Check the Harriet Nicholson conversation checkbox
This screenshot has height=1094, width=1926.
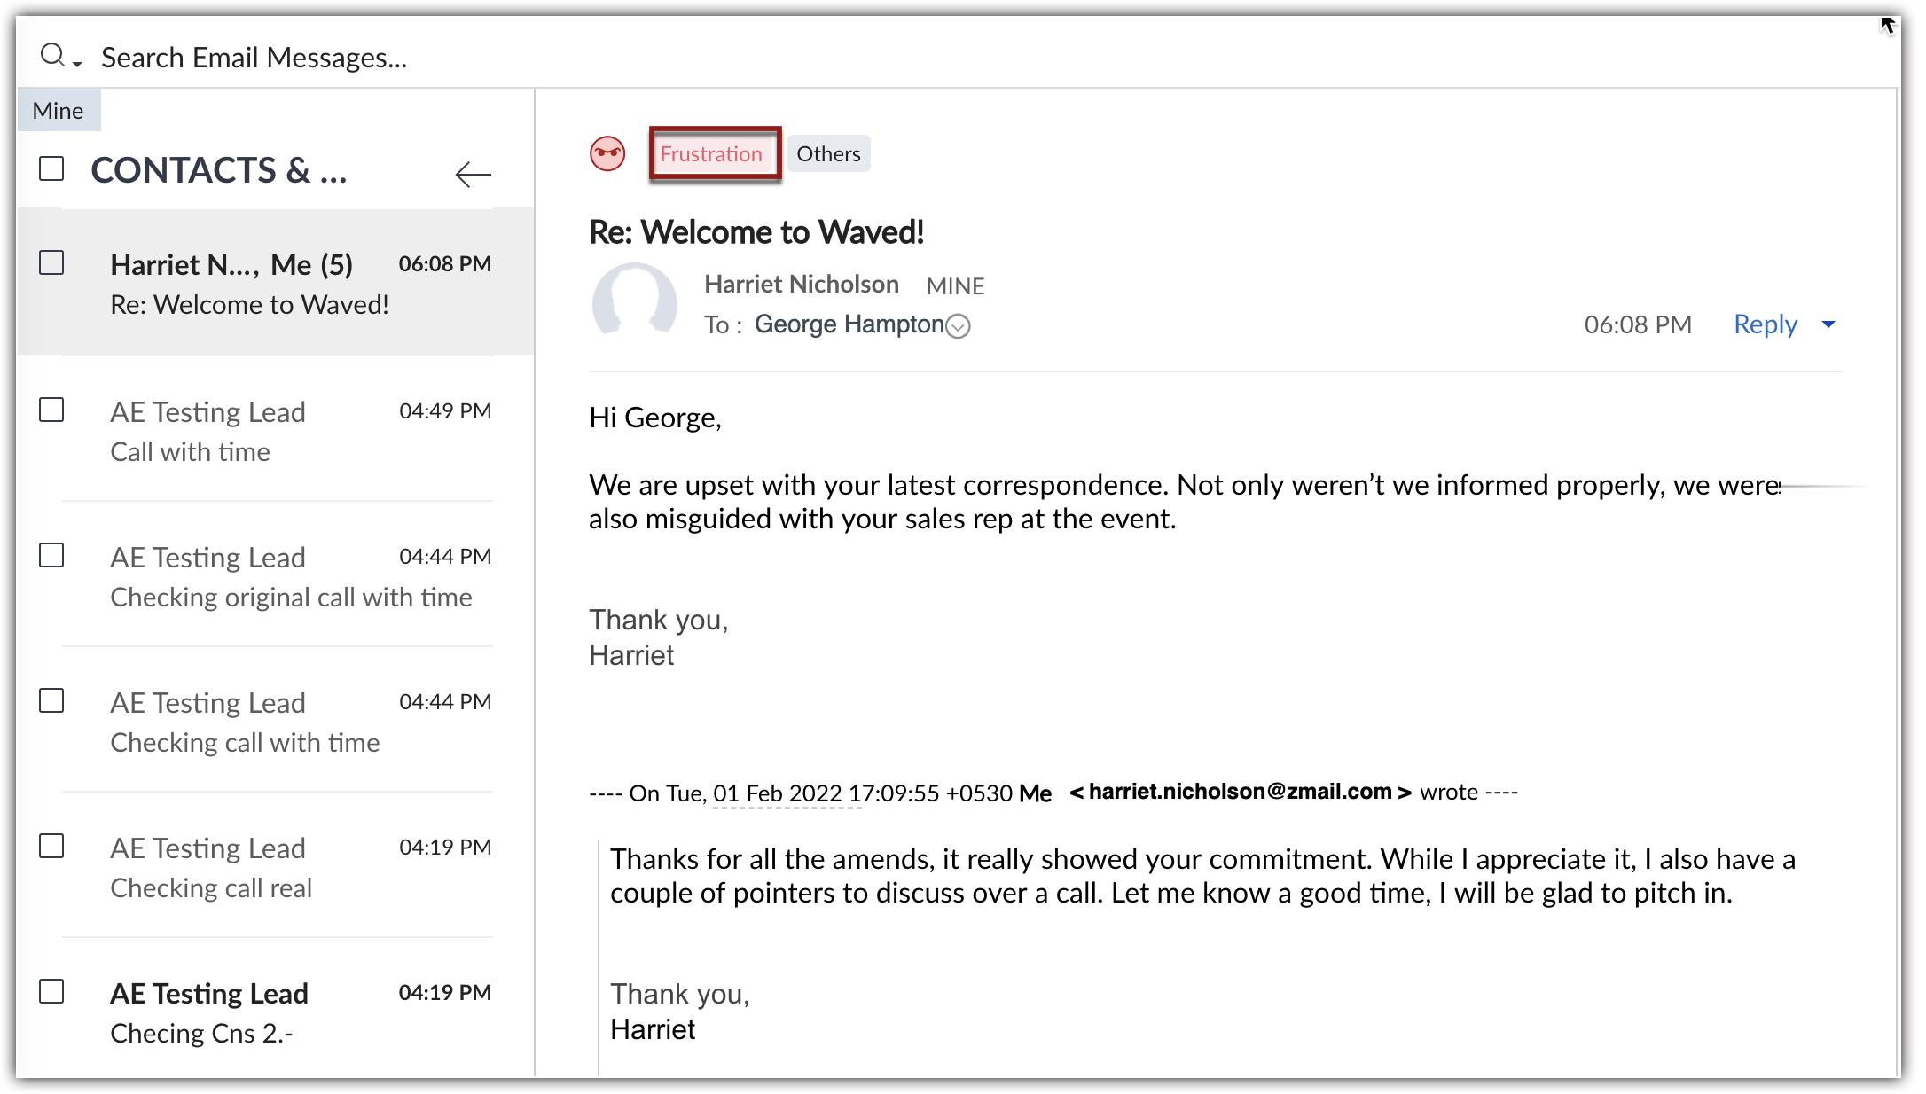51,262
